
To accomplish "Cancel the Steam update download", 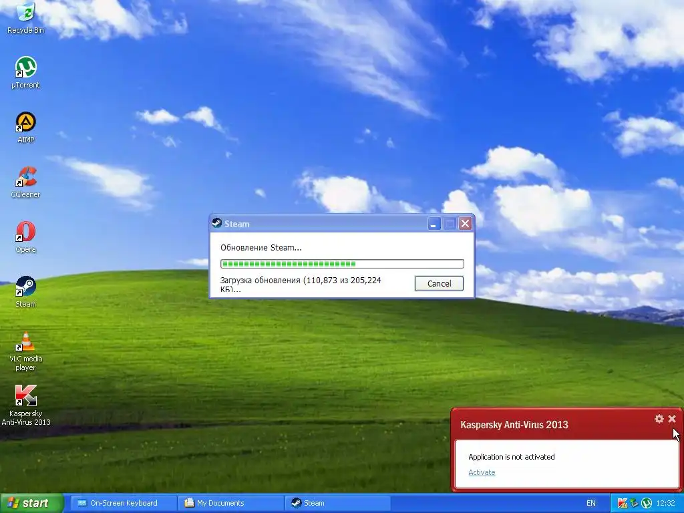I will coord(439,283).
